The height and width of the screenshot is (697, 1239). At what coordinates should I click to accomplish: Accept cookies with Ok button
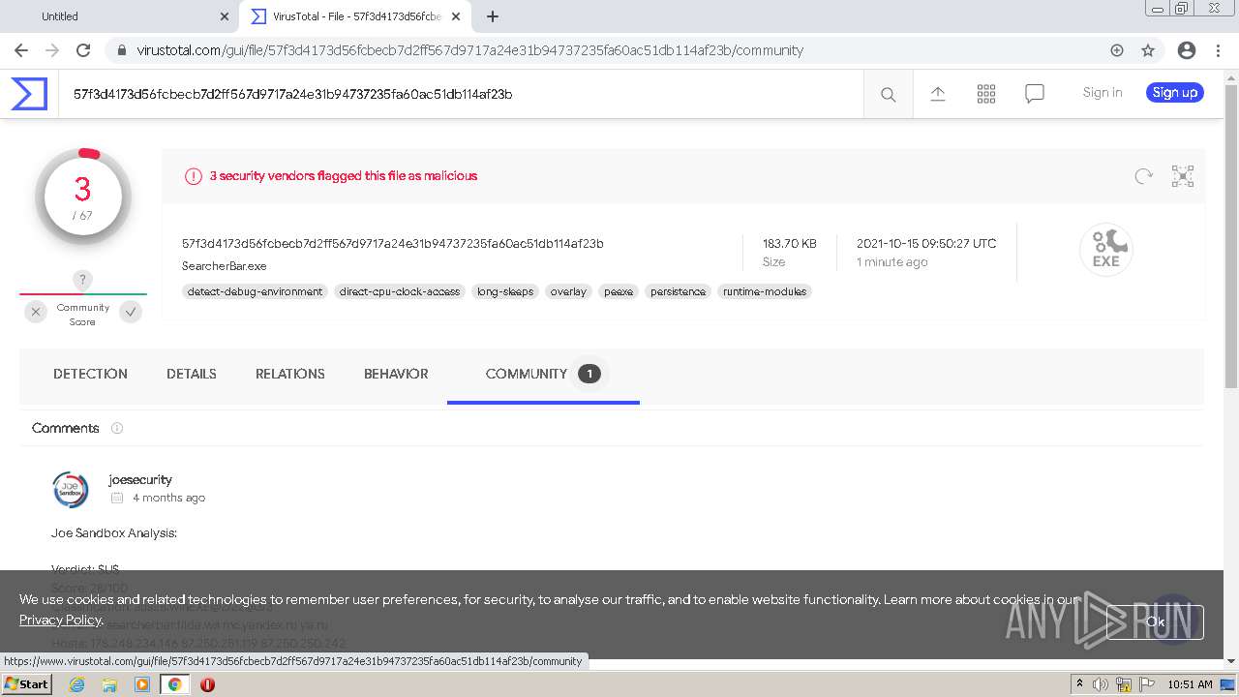point(1156,622)
